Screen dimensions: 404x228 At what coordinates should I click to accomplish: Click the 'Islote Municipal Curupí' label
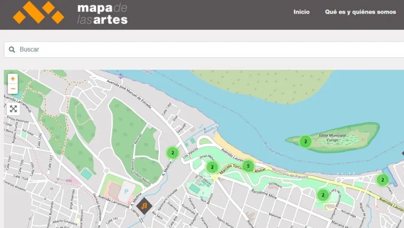point(332,138)
